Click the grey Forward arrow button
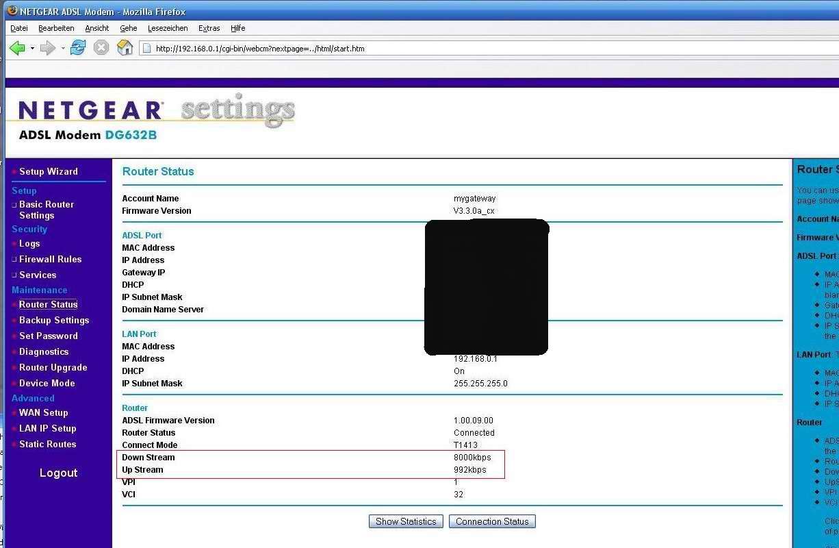Screen dimensions: 839x548 [47, 48]
